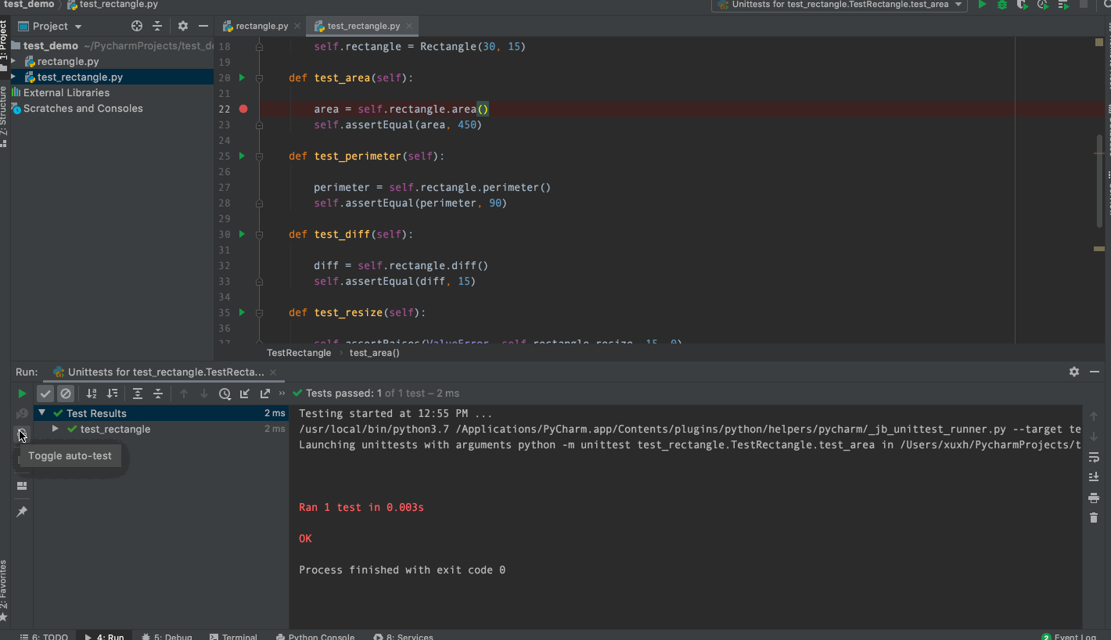The height and width of the screenshot is (640, 1111).
Task: Locate current file in Project tree icon
Action: (x=137, y=26)
